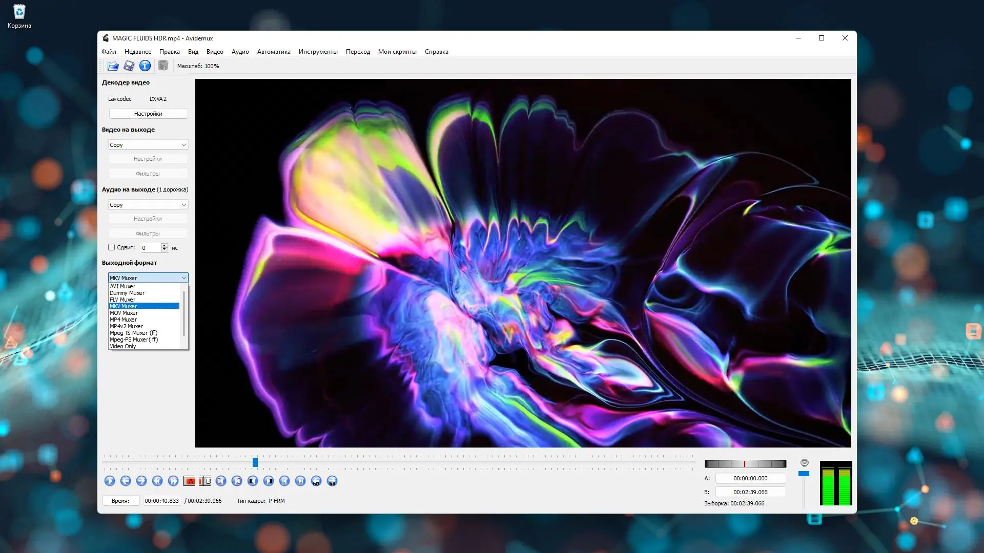The width and height of the screenshot is (984, 553).
Task: Set selection end marker B
Action: coord(205,481)
